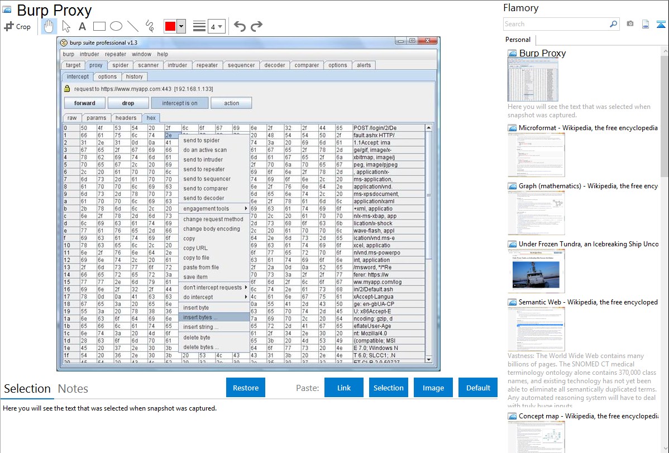Redo the last annotation
This screenshot has width=669, height=453.
click(x=256, y=26)
